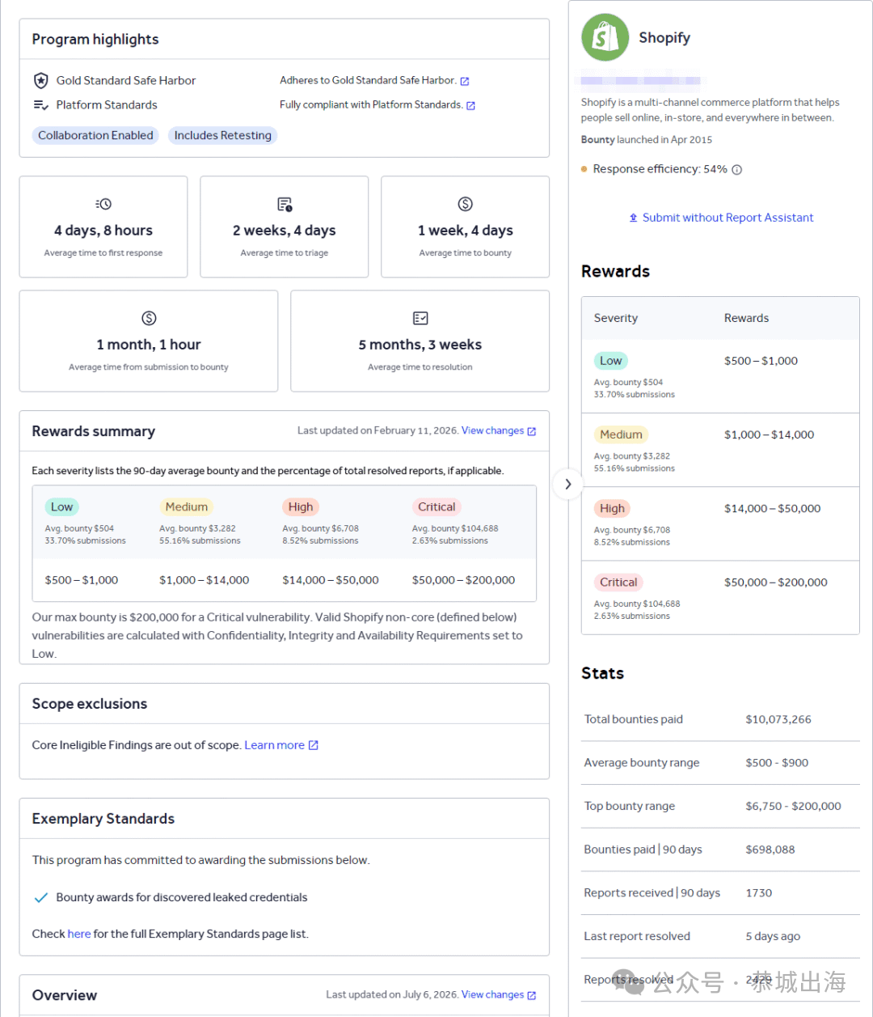Click the Medium severity badge in Rewards summary

click(187, 506)
